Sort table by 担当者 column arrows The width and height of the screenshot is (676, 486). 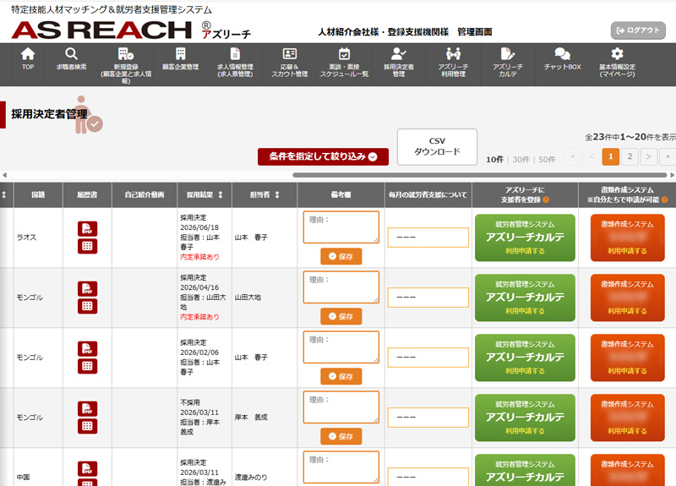click(x=277, y=195)
